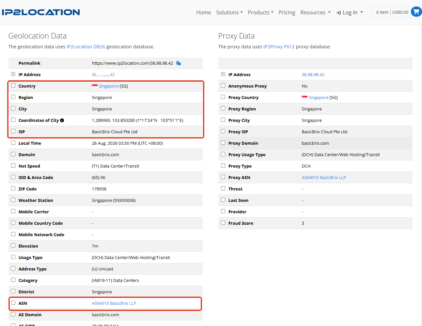Open the Pricing page

click(287, 12)
